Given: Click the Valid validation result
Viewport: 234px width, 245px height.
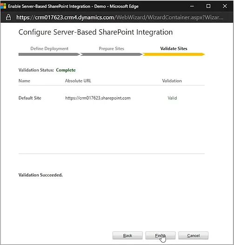Looking at the screenshot, I should (x=172, y=98).
